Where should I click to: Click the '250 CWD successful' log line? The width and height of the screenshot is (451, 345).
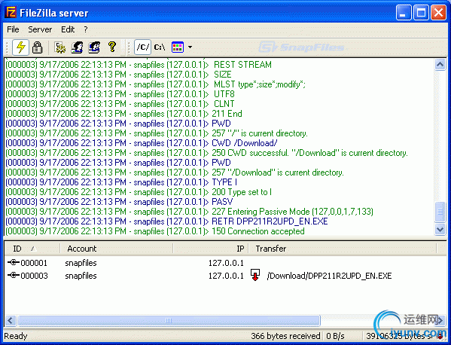coord(207,153)
